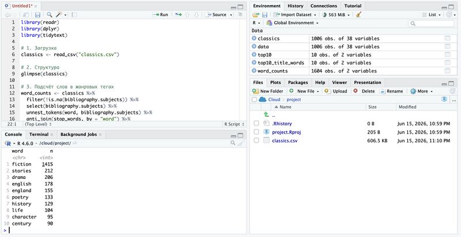The height and width of the screenshot is (237, 461).
Task: Open the R language selector dropdown
Action: coord(256,22)
